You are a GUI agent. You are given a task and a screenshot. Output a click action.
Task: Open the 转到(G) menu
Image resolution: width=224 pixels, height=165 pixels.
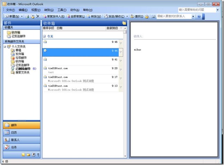click(x=49, y=10)
